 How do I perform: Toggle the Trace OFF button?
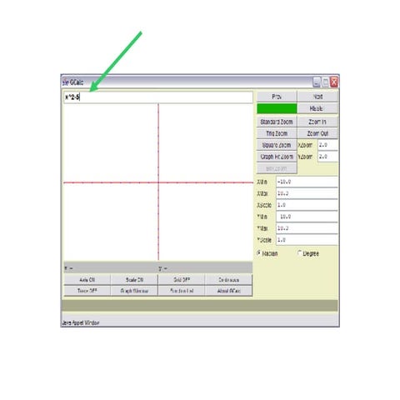coord(87,291)
